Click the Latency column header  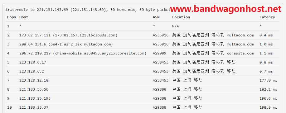click(267, 17)
